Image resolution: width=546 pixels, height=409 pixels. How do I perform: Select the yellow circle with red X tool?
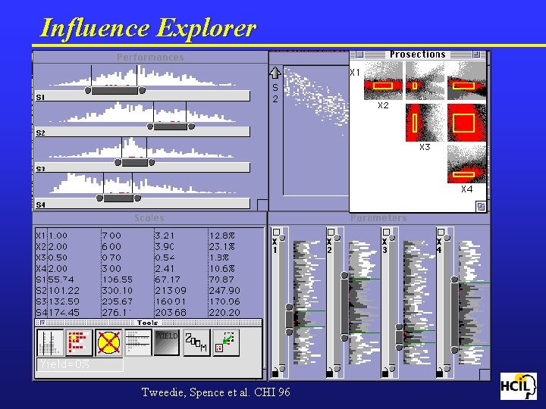pyautogui.click(x=108, y=343)
